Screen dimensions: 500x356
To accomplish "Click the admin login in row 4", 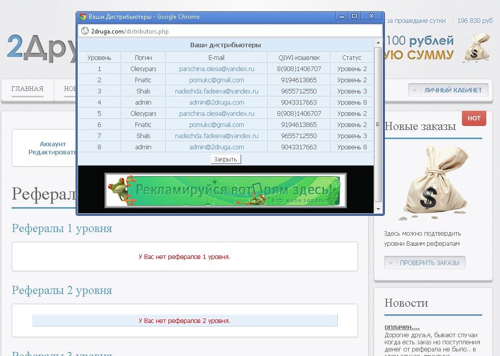I will 143,102.
